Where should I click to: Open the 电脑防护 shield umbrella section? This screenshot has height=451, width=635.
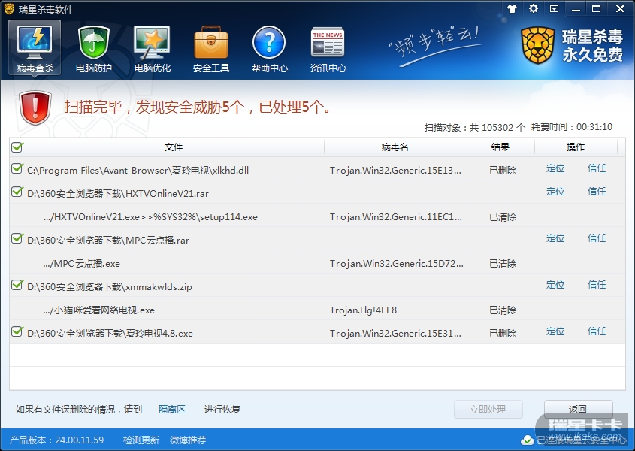pos(93,48)
